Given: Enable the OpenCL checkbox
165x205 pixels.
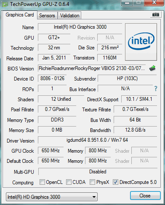Looking at the screenshot, I should pyautogui.click(x=42, y=182).
